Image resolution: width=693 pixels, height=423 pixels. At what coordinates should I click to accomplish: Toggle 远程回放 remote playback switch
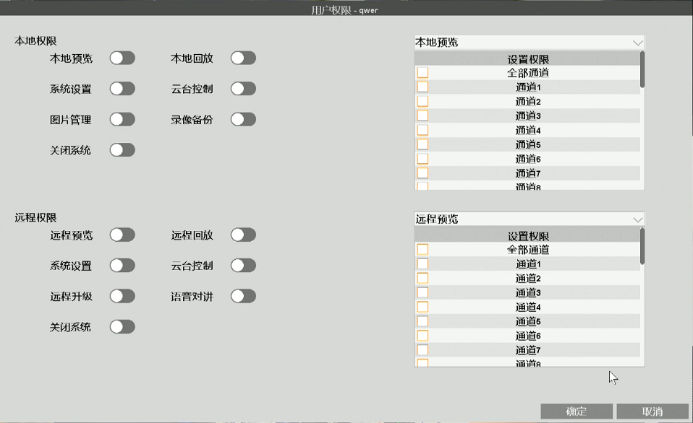click(243, 235)
